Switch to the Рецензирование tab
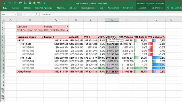The width and height of the screenshot is (182, 102). pyautogui.click(x=88, y=8)
